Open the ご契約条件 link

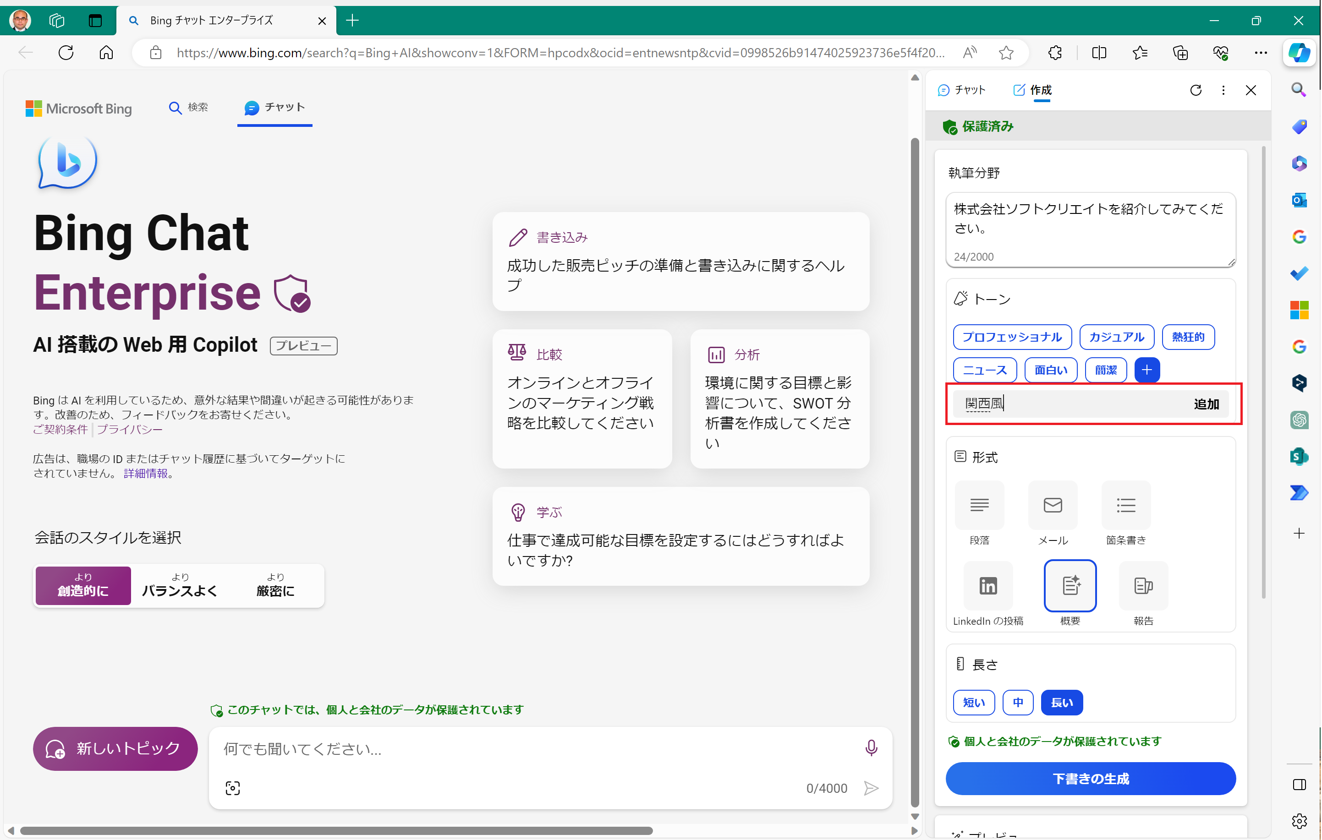pyautogui.click(x=60, y=430)
